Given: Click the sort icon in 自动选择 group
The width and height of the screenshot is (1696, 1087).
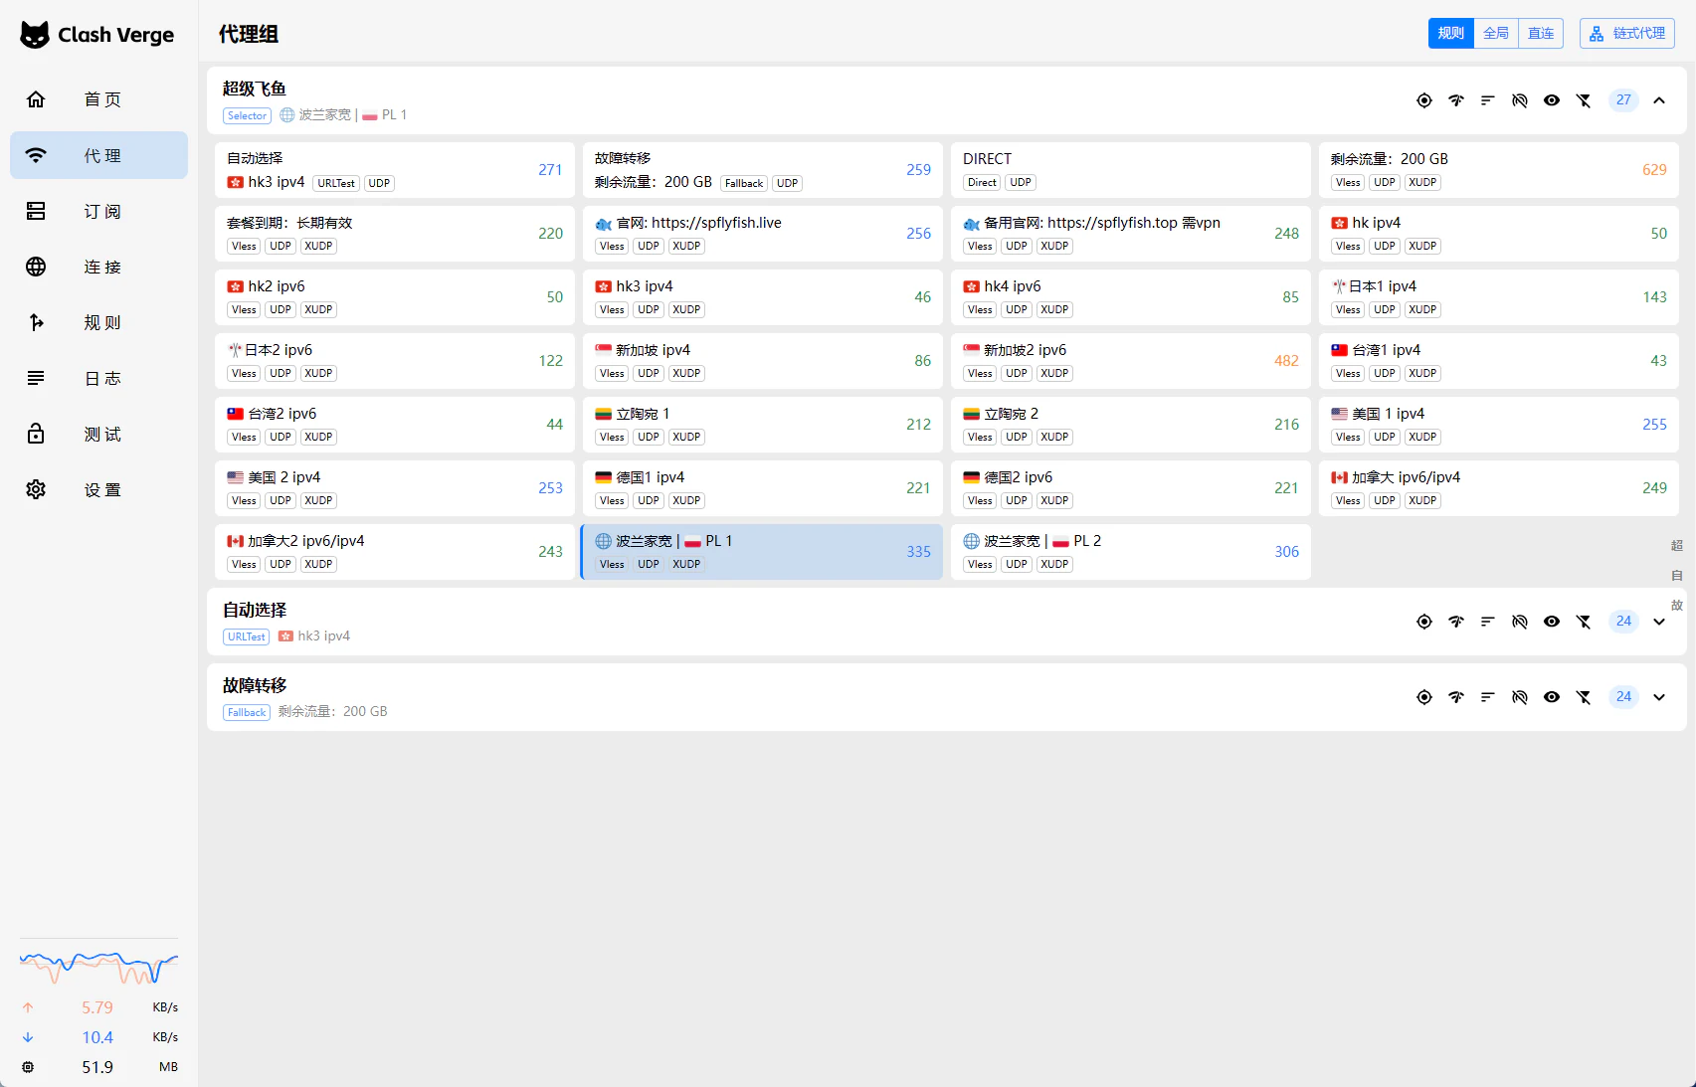Looking at the screenshot, I should point(1488,622).
